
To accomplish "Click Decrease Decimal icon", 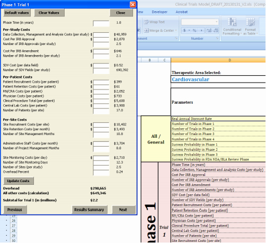I will 216,30.
